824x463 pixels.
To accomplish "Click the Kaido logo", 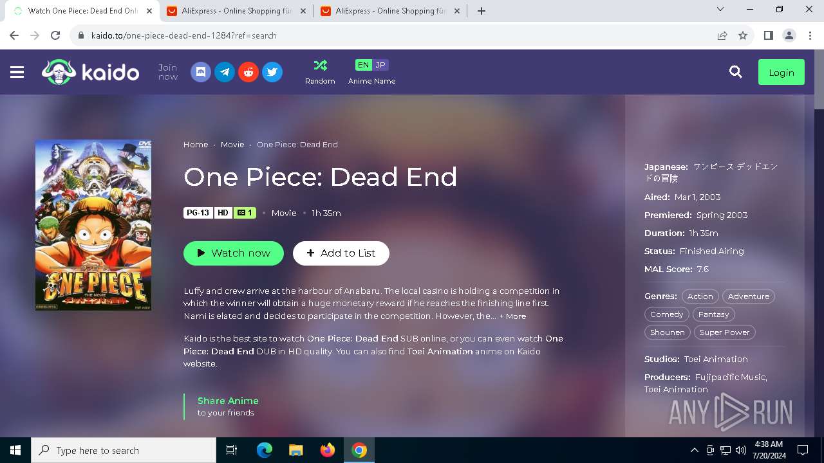I will (90, 73).
